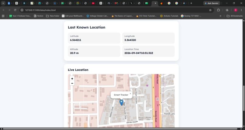Image resolution: width=245 pixels, height=130 pixels.
Task: Open the tab search dropdown arrow
Action: (x=3, y=3)
